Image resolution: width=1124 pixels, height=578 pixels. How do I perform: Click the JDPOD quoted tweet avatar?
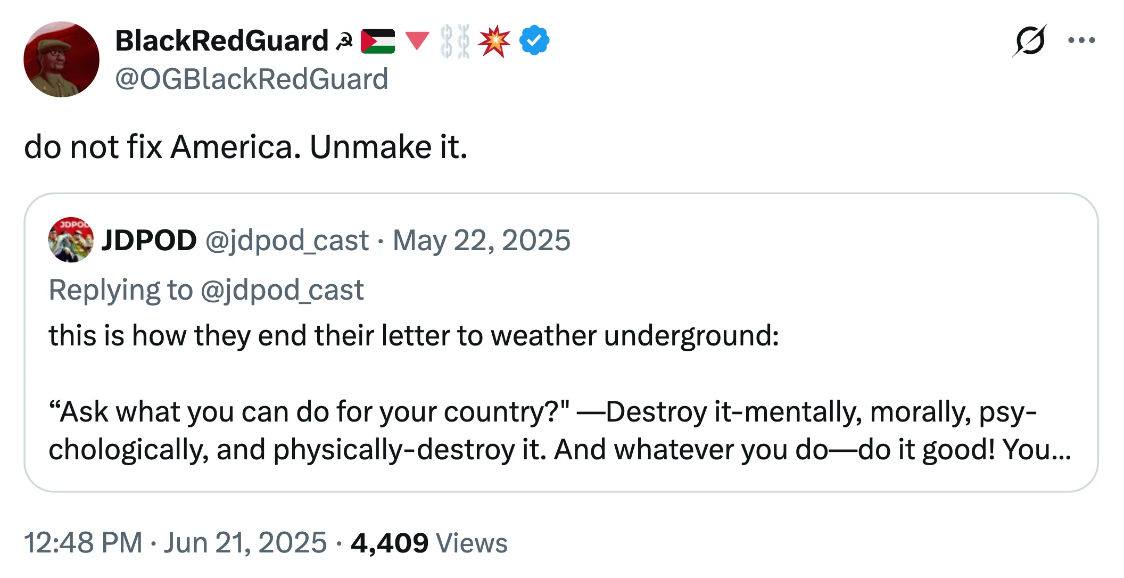(x=71, y=240)
